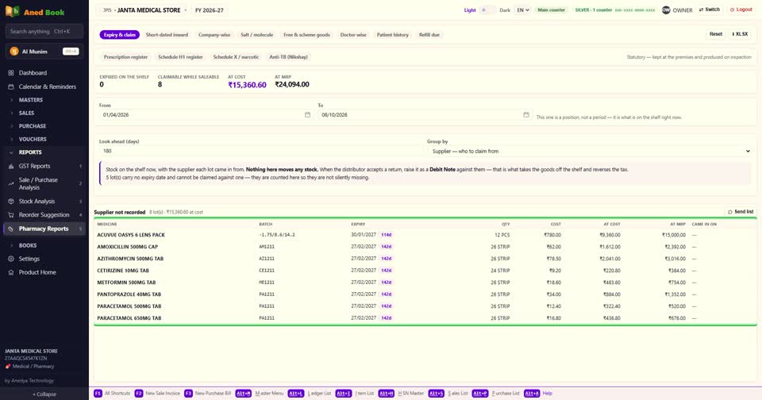
Task: Click the F3 New Purchase Bill badge
Action: pyautogui.click(x=188, y=393)
